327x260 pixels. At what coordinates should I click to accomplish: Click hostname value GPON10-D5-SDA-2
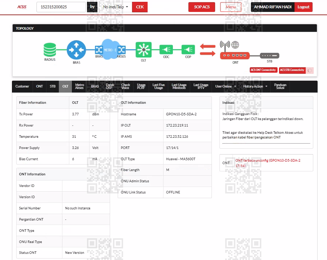181,114
